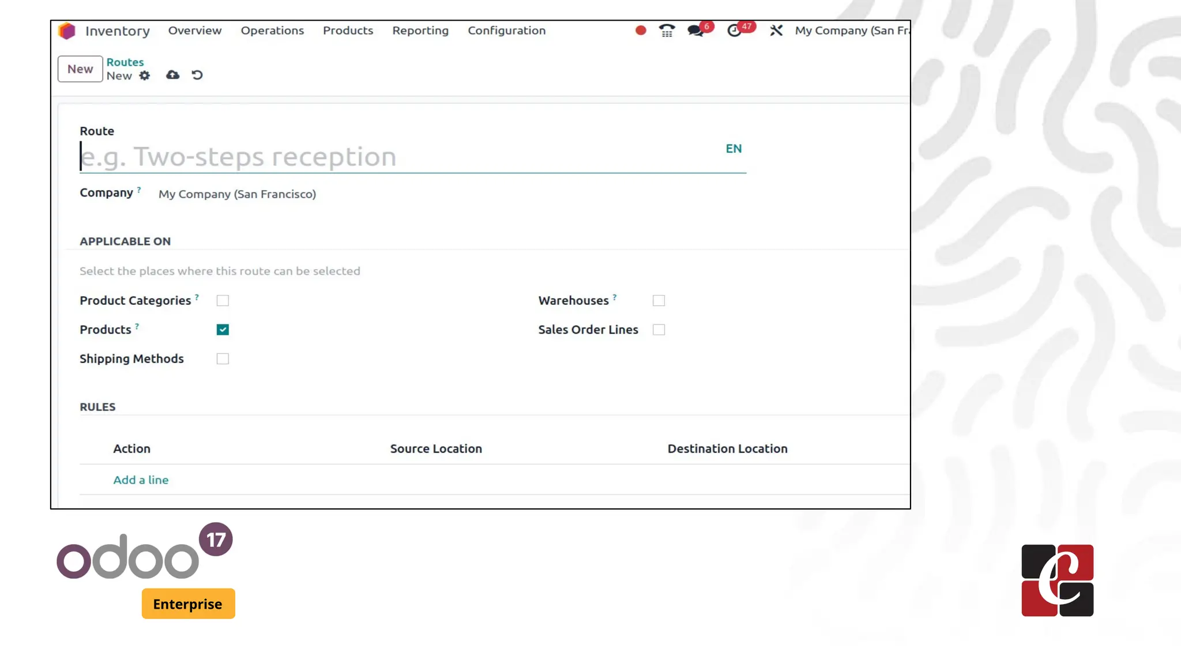Open the company switcher in the top bar
Image resolution: width=1181 pixels, height=664 pixels.
click(x=851, y=31)
